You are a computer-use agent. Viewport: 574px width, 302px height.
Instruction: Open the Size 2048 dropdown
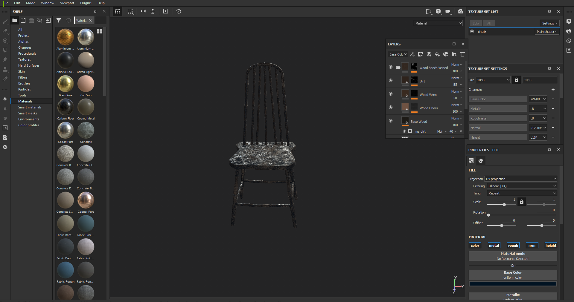point(493,80)
